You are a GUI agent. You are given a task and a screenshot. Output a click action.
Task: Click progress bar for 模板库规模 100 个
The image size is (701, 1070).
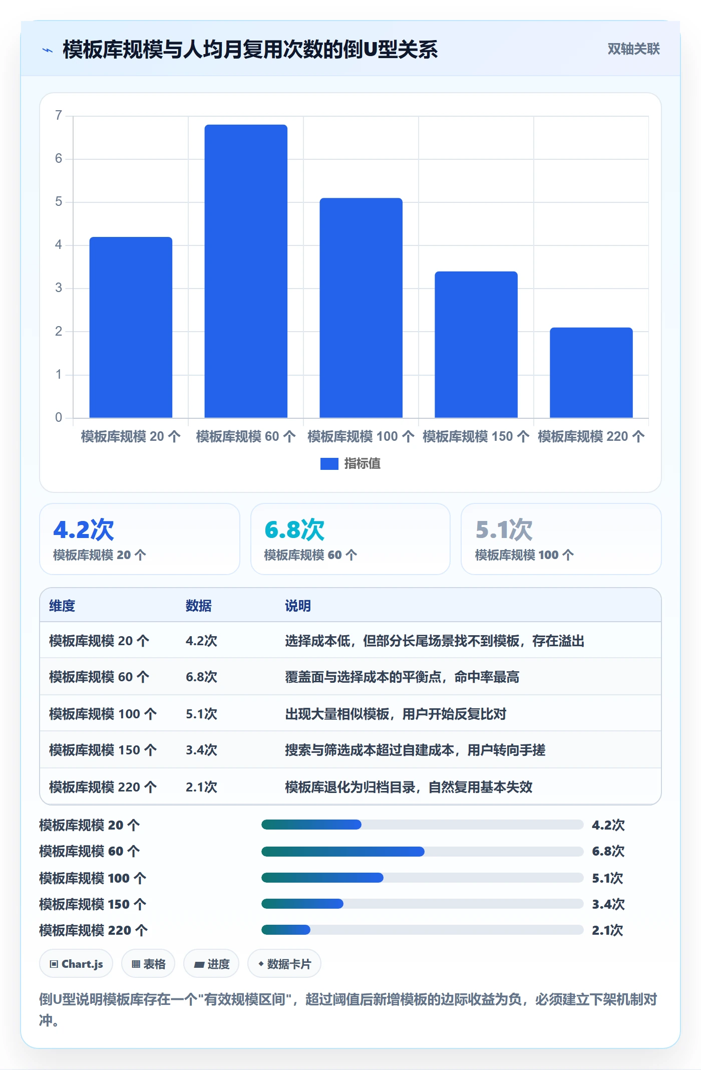click(423, 878)
